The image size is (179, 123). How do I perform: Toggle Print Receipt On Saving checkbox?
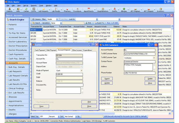click(x=35, y=102)
